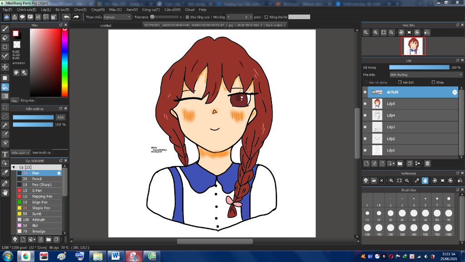Click the hue spectrum bar
This screenshot has width=465, height=262.
click(x=64, y=63)
